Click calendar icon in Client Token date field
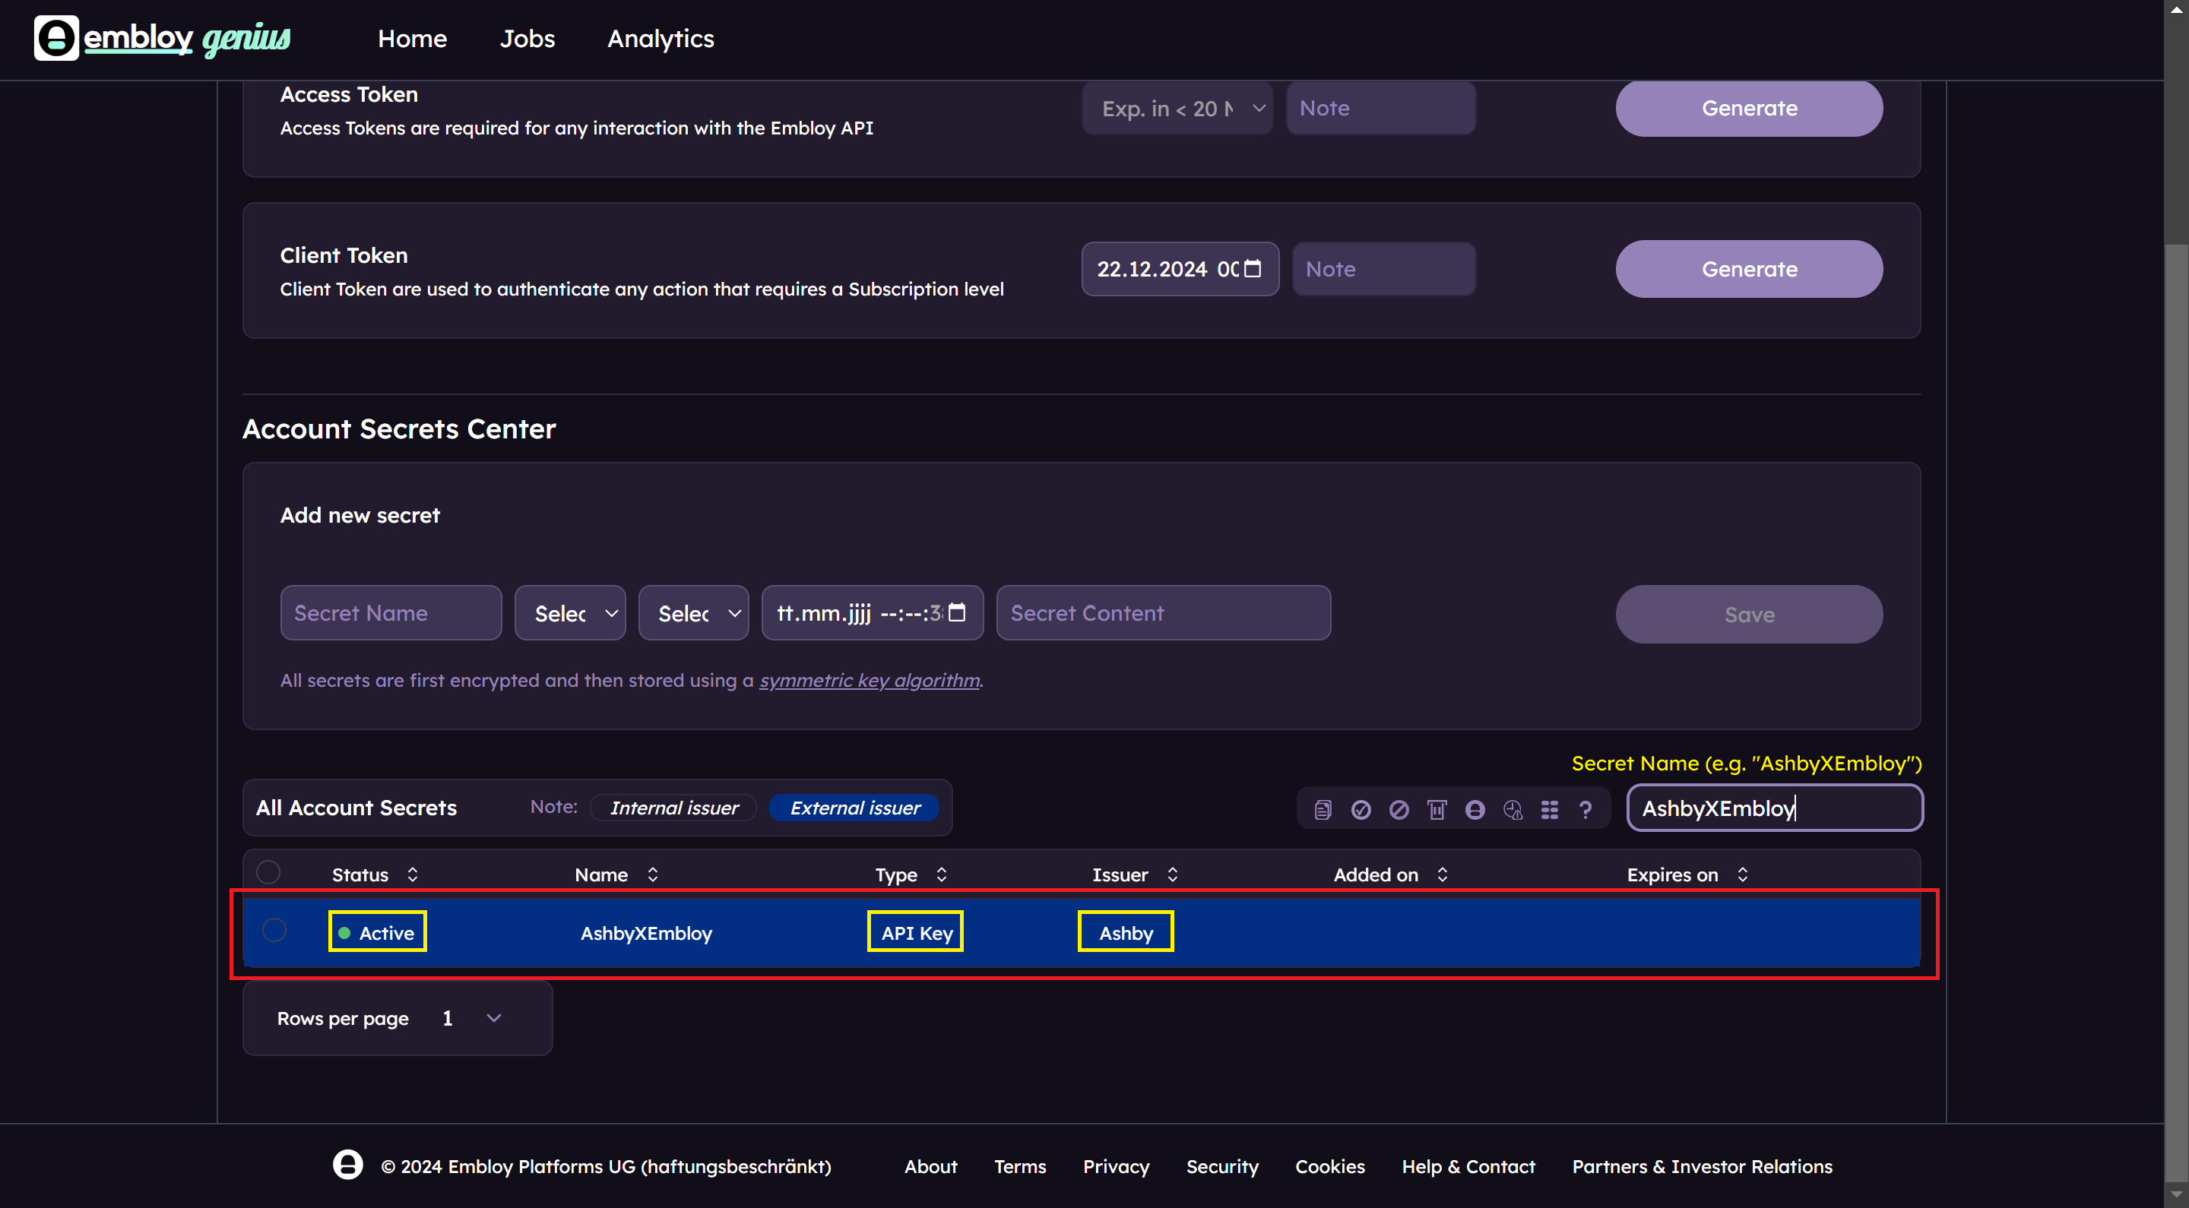Viewport: 2189px width, 1208px height. coord(1253,268)
